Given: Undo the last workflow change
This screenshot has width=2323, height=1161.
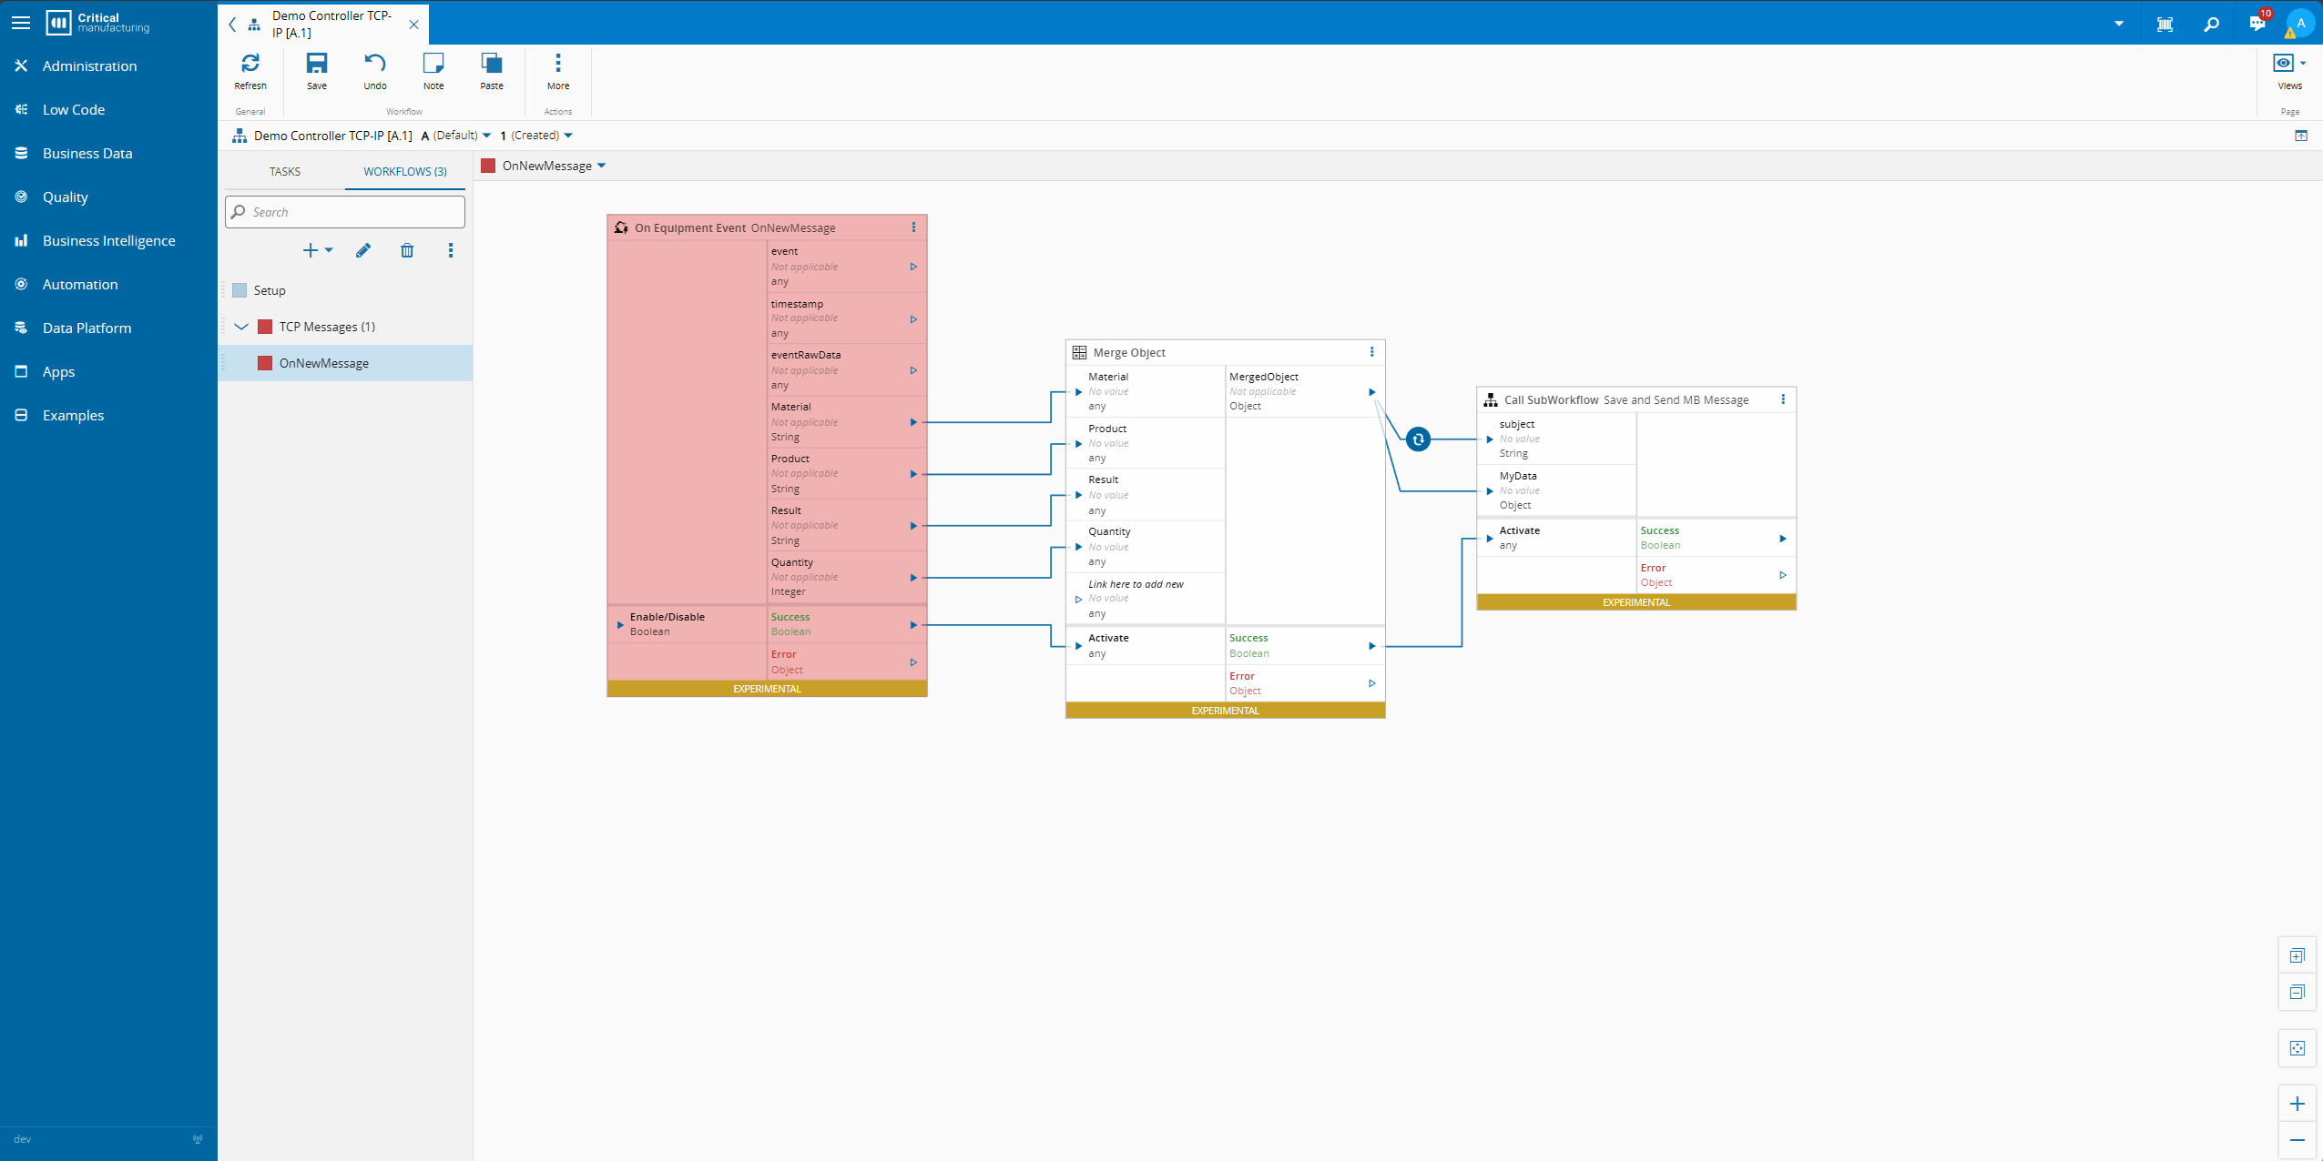Looking at the screenshot, I should point(375,71).
